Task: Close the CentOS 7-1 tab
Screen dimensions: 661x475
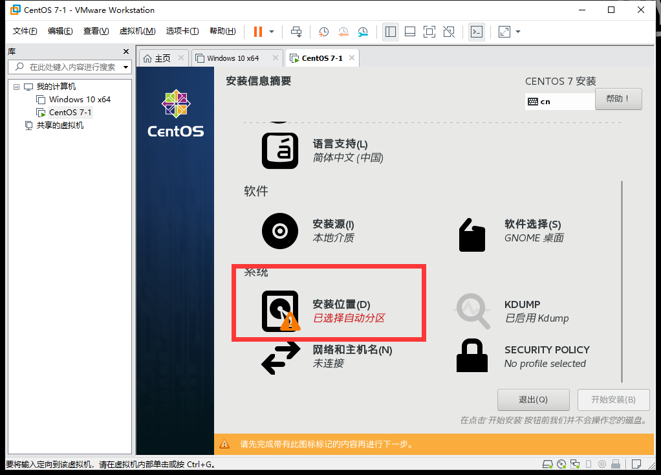Action: tap(352, 58)
